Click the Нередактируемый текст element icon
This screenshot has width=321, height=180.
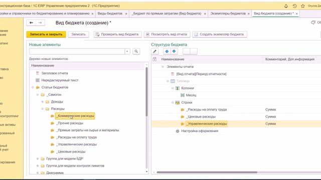(x=38, y=80)
